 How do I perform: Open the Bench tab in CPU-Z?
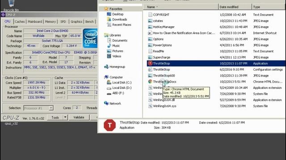(89, 22)
